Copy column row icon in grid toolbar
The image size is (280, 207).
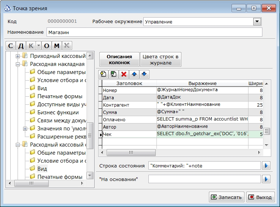(114, 74)
